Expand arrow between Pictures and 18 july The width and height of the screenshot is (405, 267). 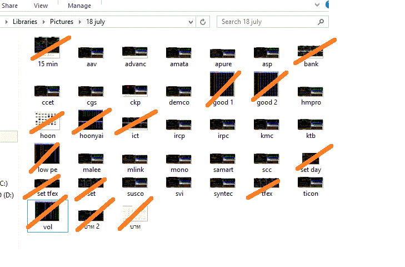(80, 22)
